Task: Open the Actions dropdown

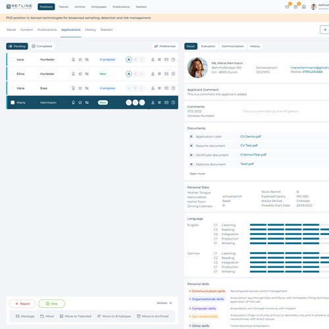Action: pyautogui.click(x=164, y=303)
